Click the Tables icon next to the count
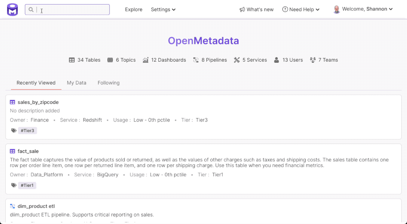 tap(72, 60)
